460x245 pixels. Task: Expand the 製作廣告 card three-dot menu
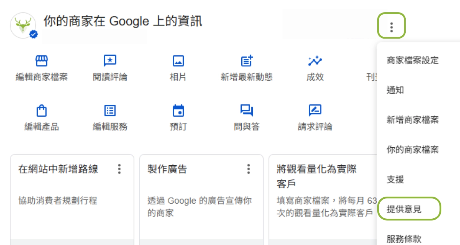(249, 169)
